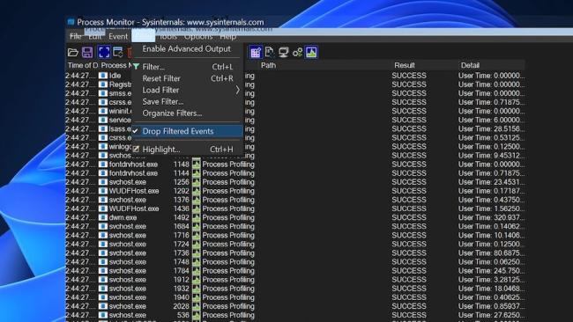
Task: Toggle Show Profiling Events icon
Action: tap(311, 52)
